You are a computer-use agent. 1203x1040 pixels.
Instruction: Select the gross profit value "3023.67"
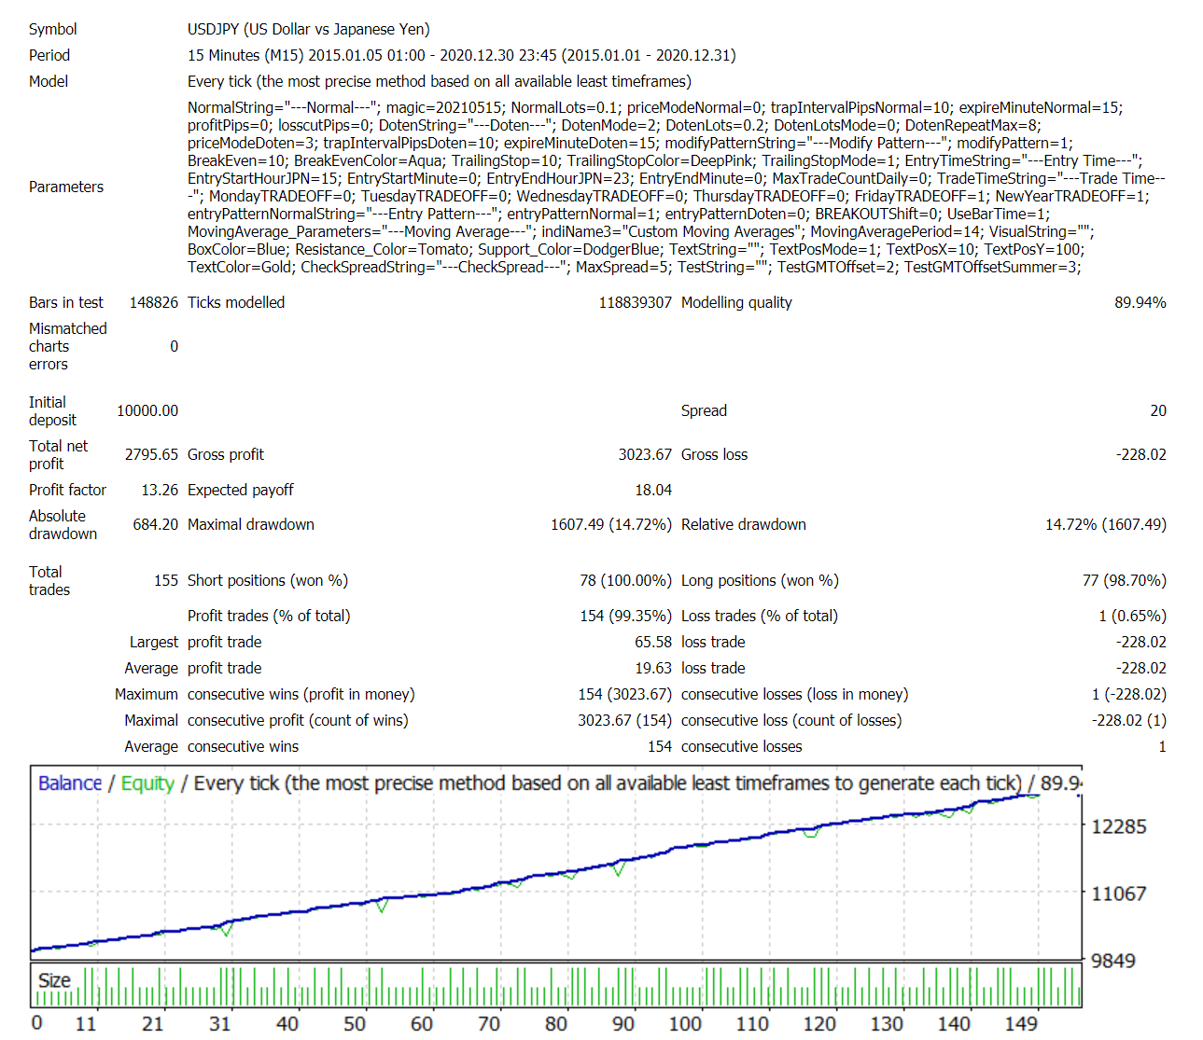(x=645, y=455)
